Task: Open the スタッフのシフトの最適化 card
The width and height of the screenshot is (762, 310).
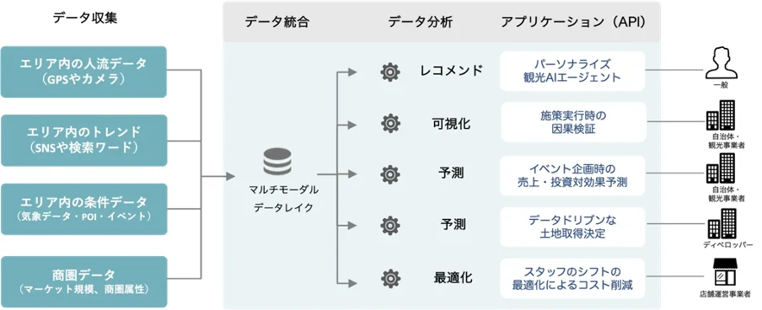Action: pyautogui.click(x=572, y=278)
